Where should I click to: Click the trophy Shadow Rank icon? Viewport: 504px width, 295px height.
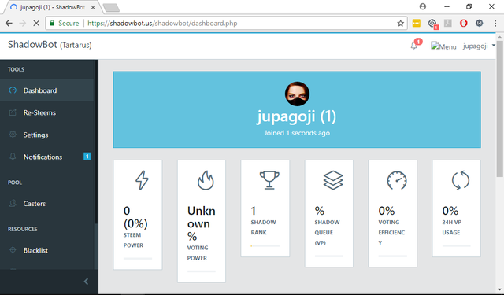coord(269,180)
